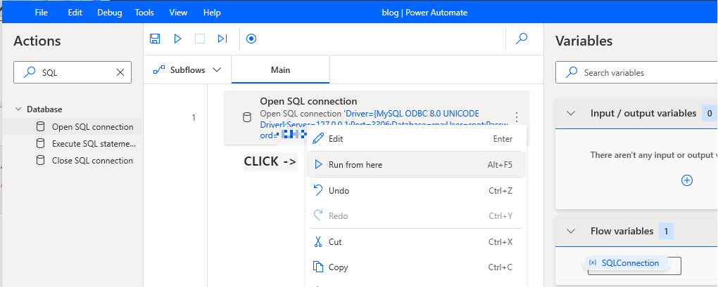Open the Tools menu
This screenshot has width=718, height=287.
(144, 13)
